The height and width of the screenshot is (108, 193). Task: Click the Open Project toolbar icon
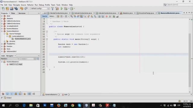point(12,9)
